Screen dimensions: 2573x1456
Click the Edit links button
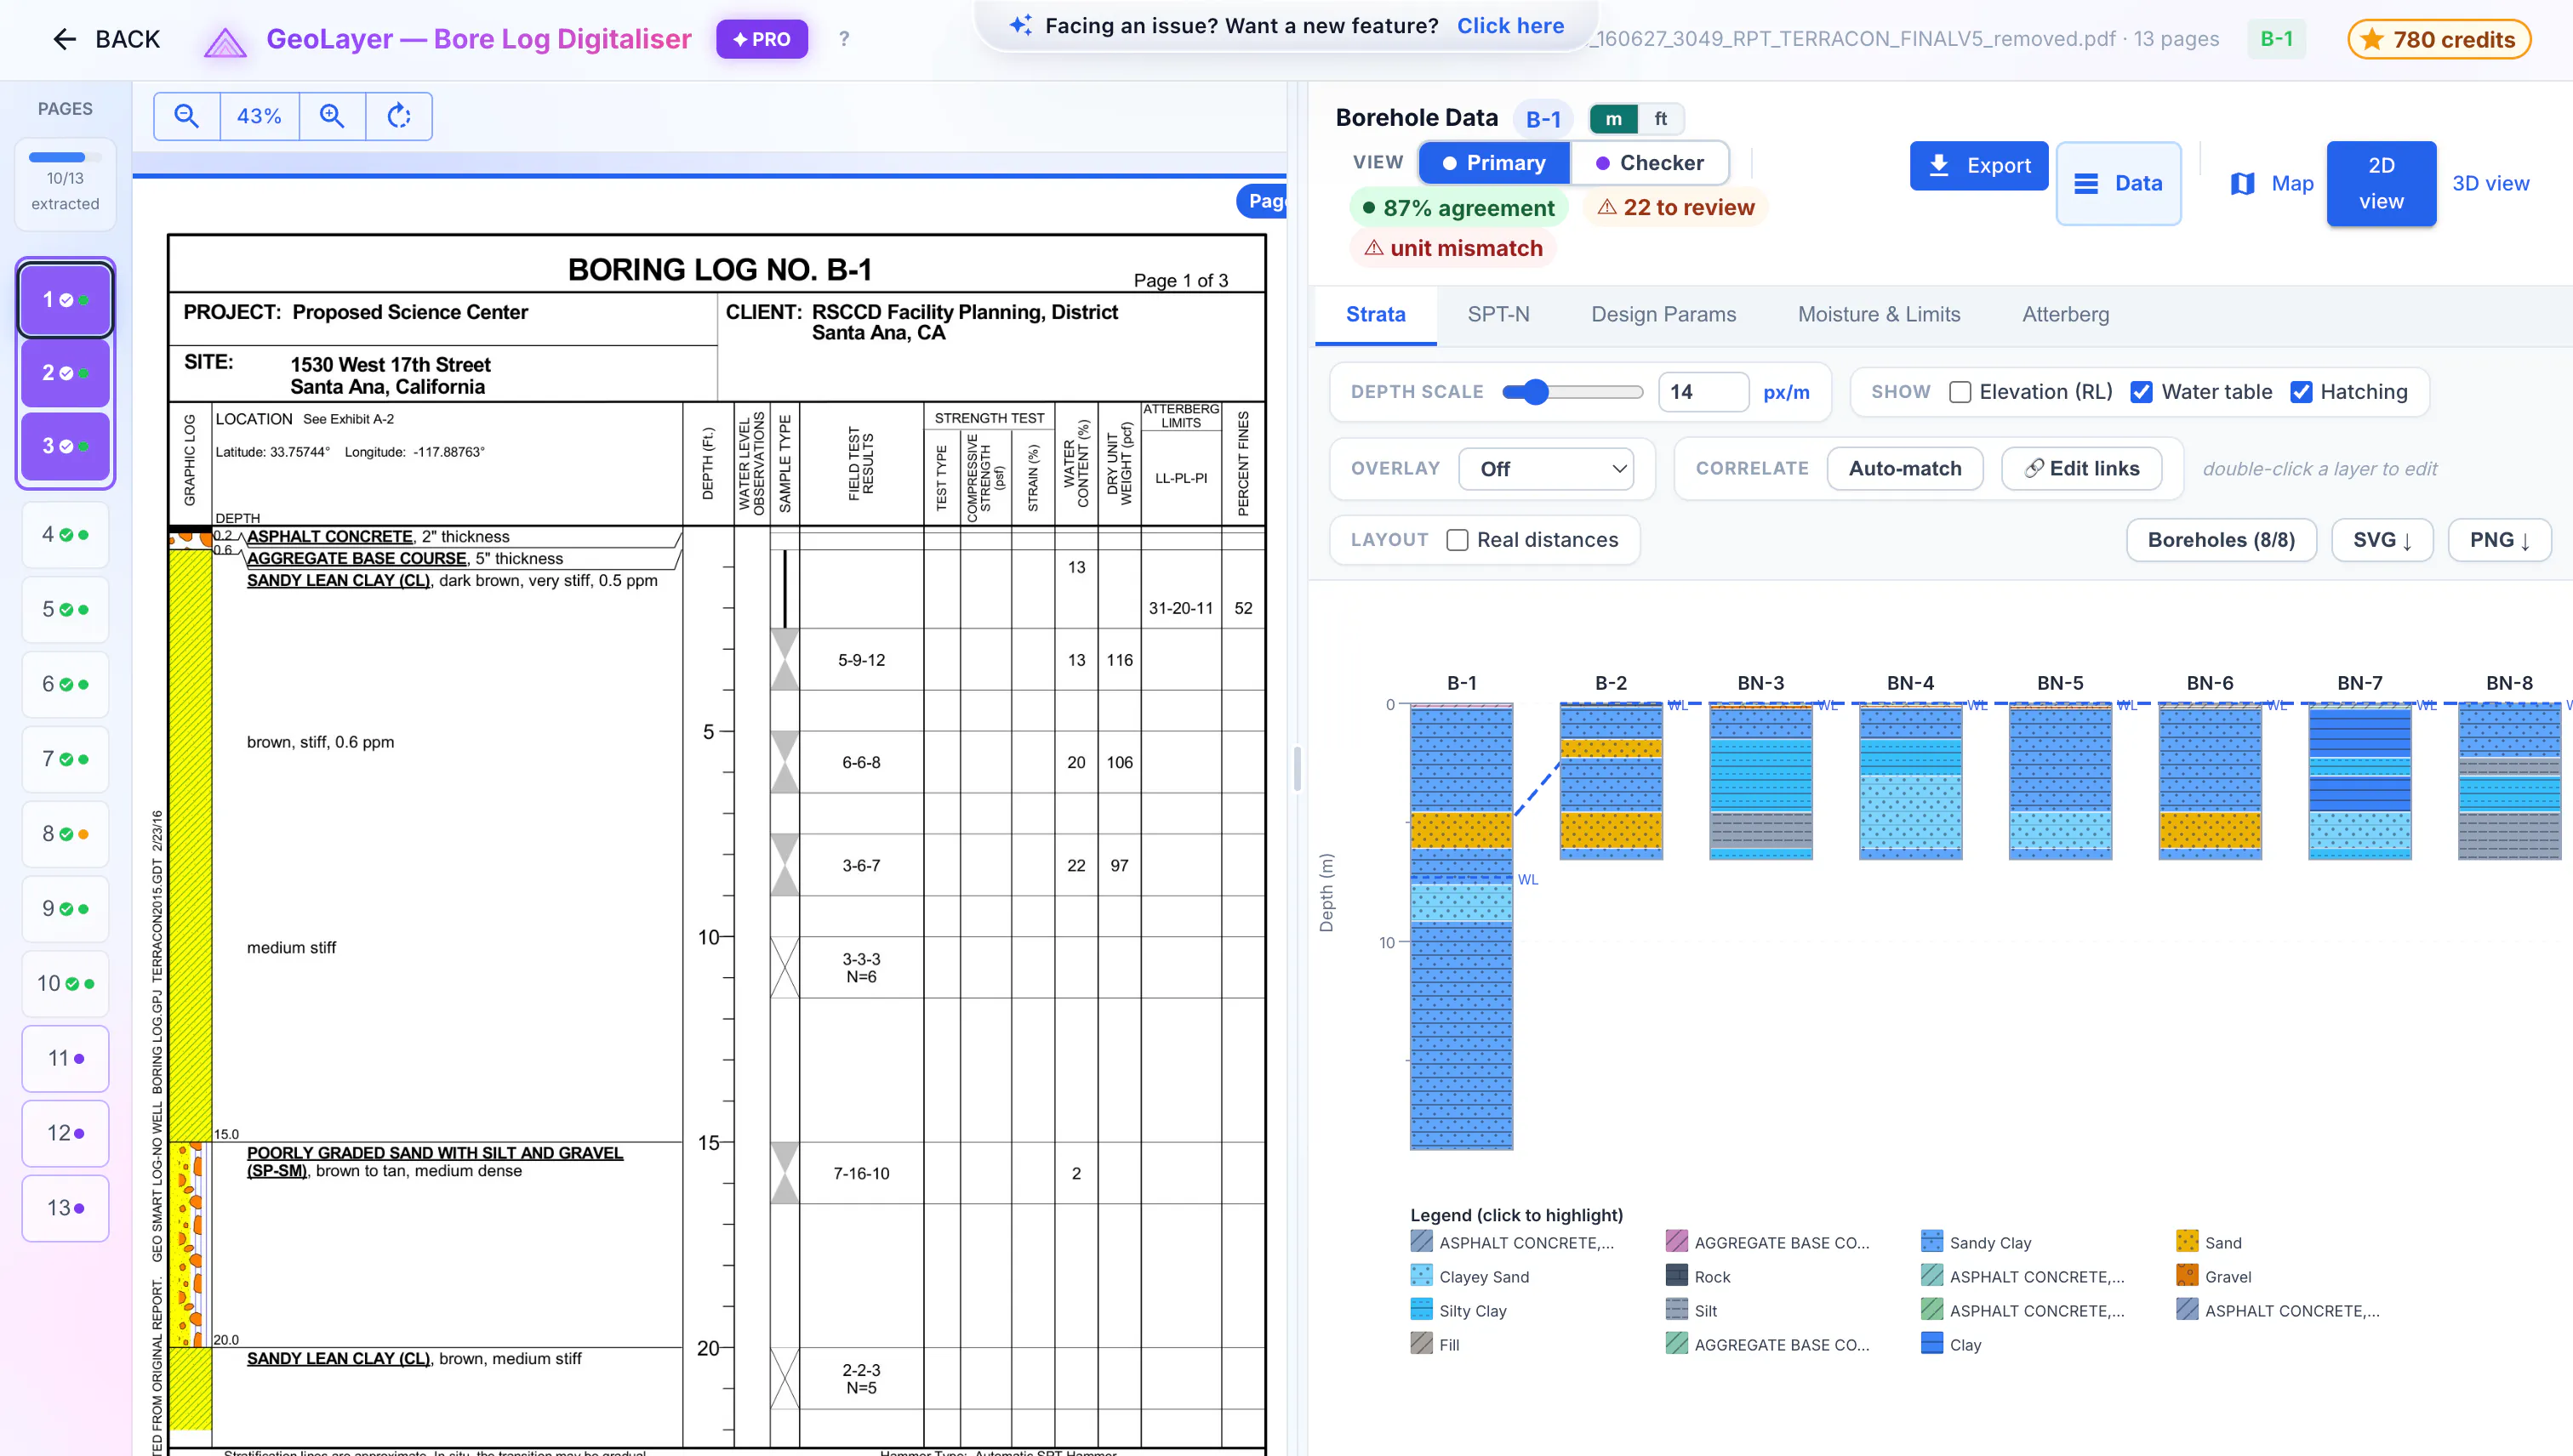(2081, 469)
